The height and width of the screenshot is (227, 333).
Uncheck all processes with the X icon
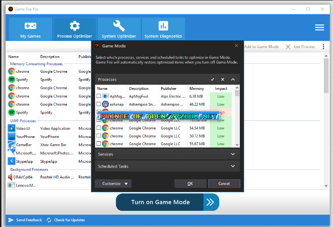(223, 79)
